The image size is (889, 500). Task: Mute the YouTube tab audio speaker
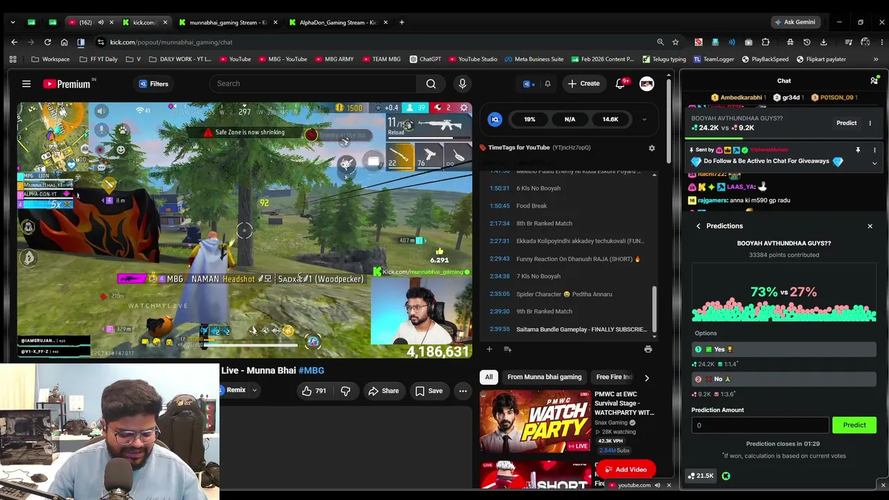100,22
